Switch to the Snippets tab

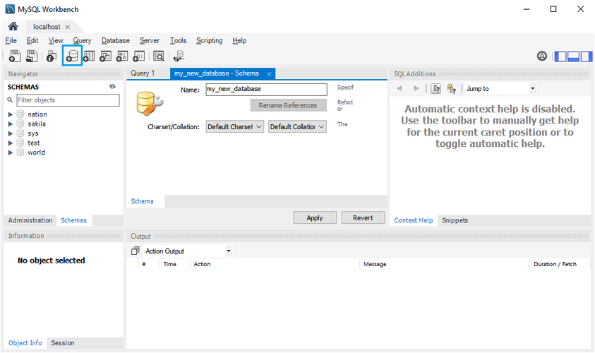455,220
